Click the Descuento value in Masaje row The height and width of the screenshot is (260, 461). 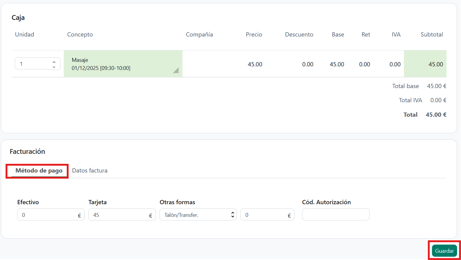(308, 64)
